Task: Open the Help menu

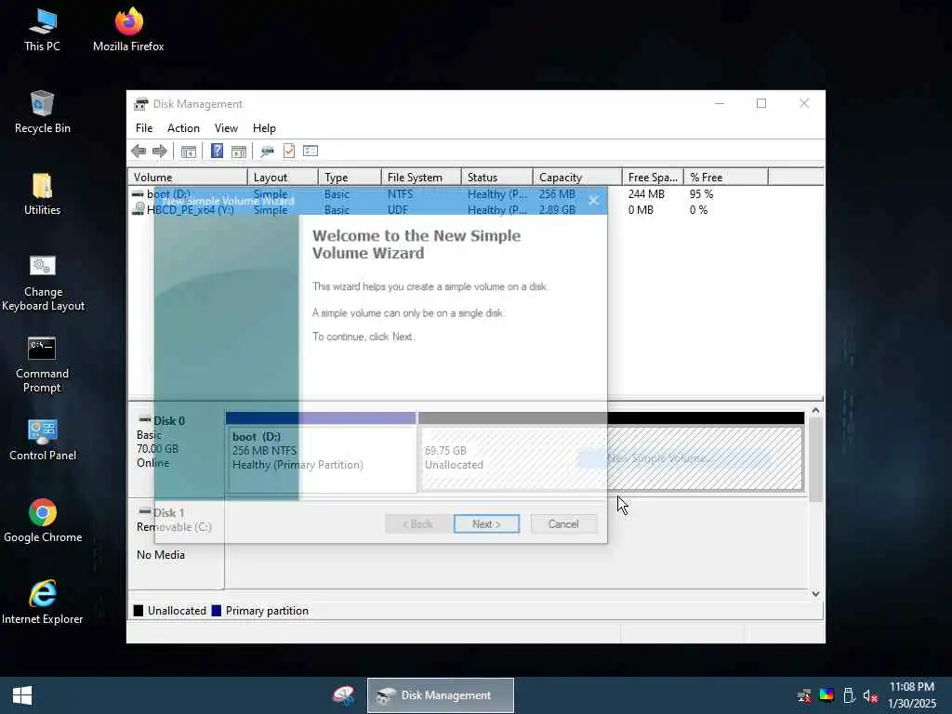Action: [264, 128]
